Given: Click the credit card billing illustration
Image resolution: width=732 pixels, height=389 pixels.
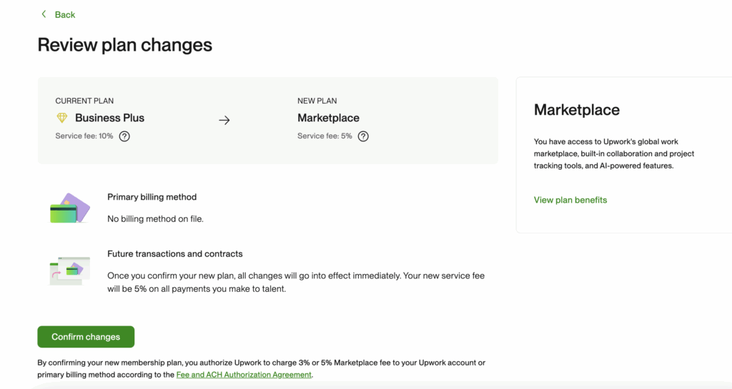Looking at the screenshot, I should pyautogui.click(x=70, y=208).
